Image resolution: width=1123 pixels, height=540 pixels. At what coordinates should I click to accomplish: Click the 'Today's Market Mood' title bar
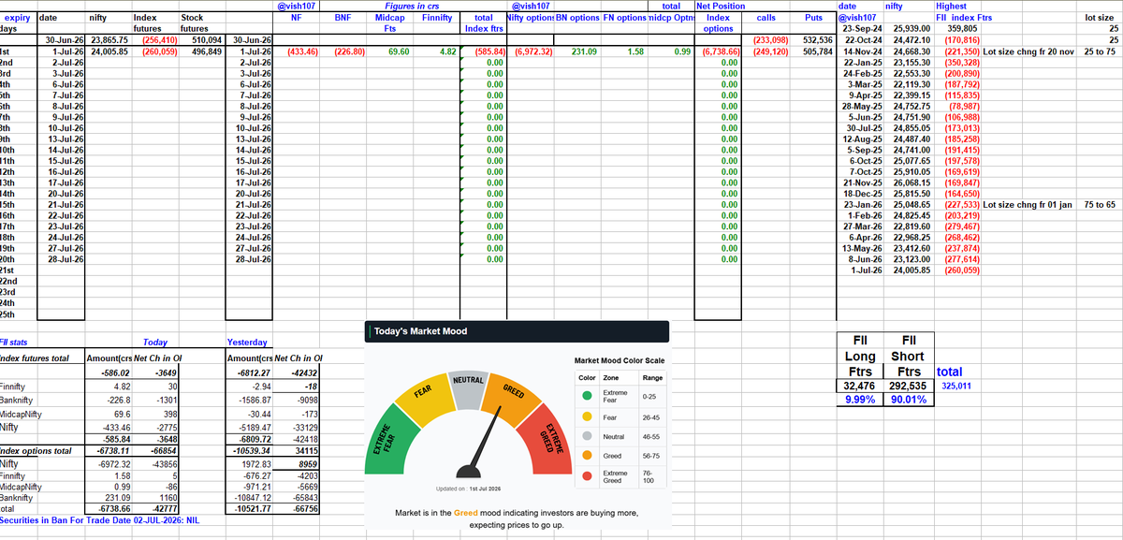point(516,331)
